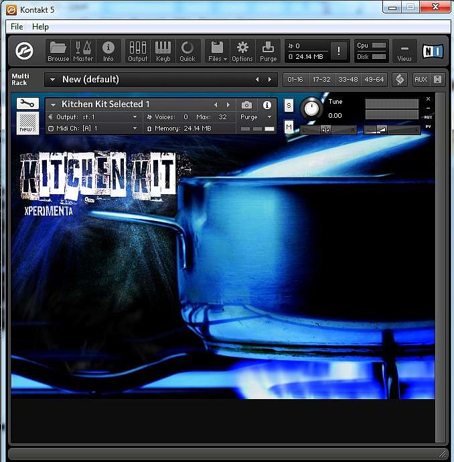Mute the Kitchen Kit instrument
The height and width of the screenshot is (462, 454).
[289, 127]
